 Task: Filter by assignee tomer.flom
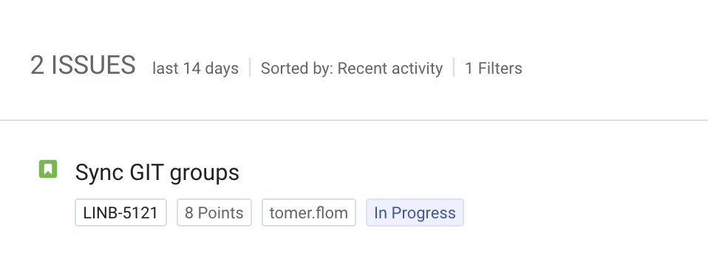[309, 212]
